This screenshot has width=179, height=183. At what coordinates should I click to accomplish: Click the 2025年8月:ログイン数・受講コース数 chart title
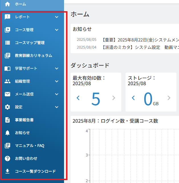click(115, 121)
